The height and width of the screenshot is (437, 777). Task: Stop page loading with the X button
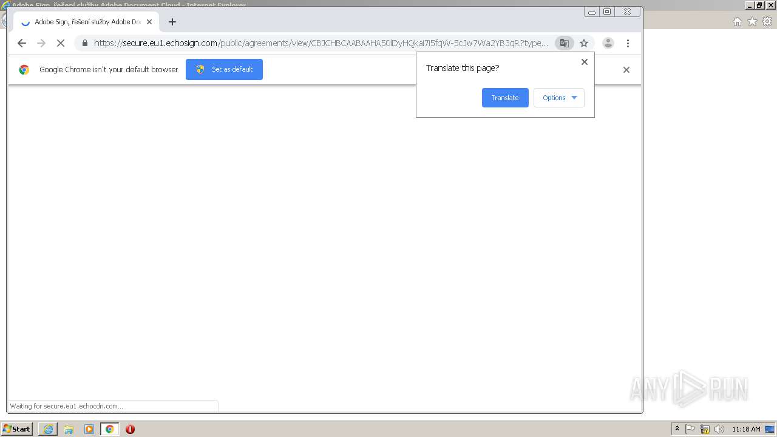pos(60,43)
